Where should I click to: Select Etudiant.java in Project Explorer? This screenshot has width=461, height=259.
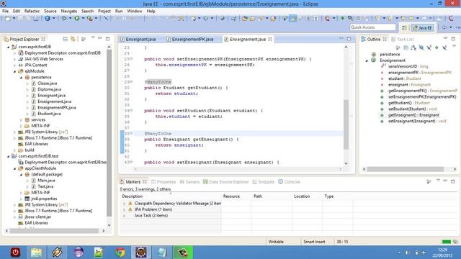[49, 114]
